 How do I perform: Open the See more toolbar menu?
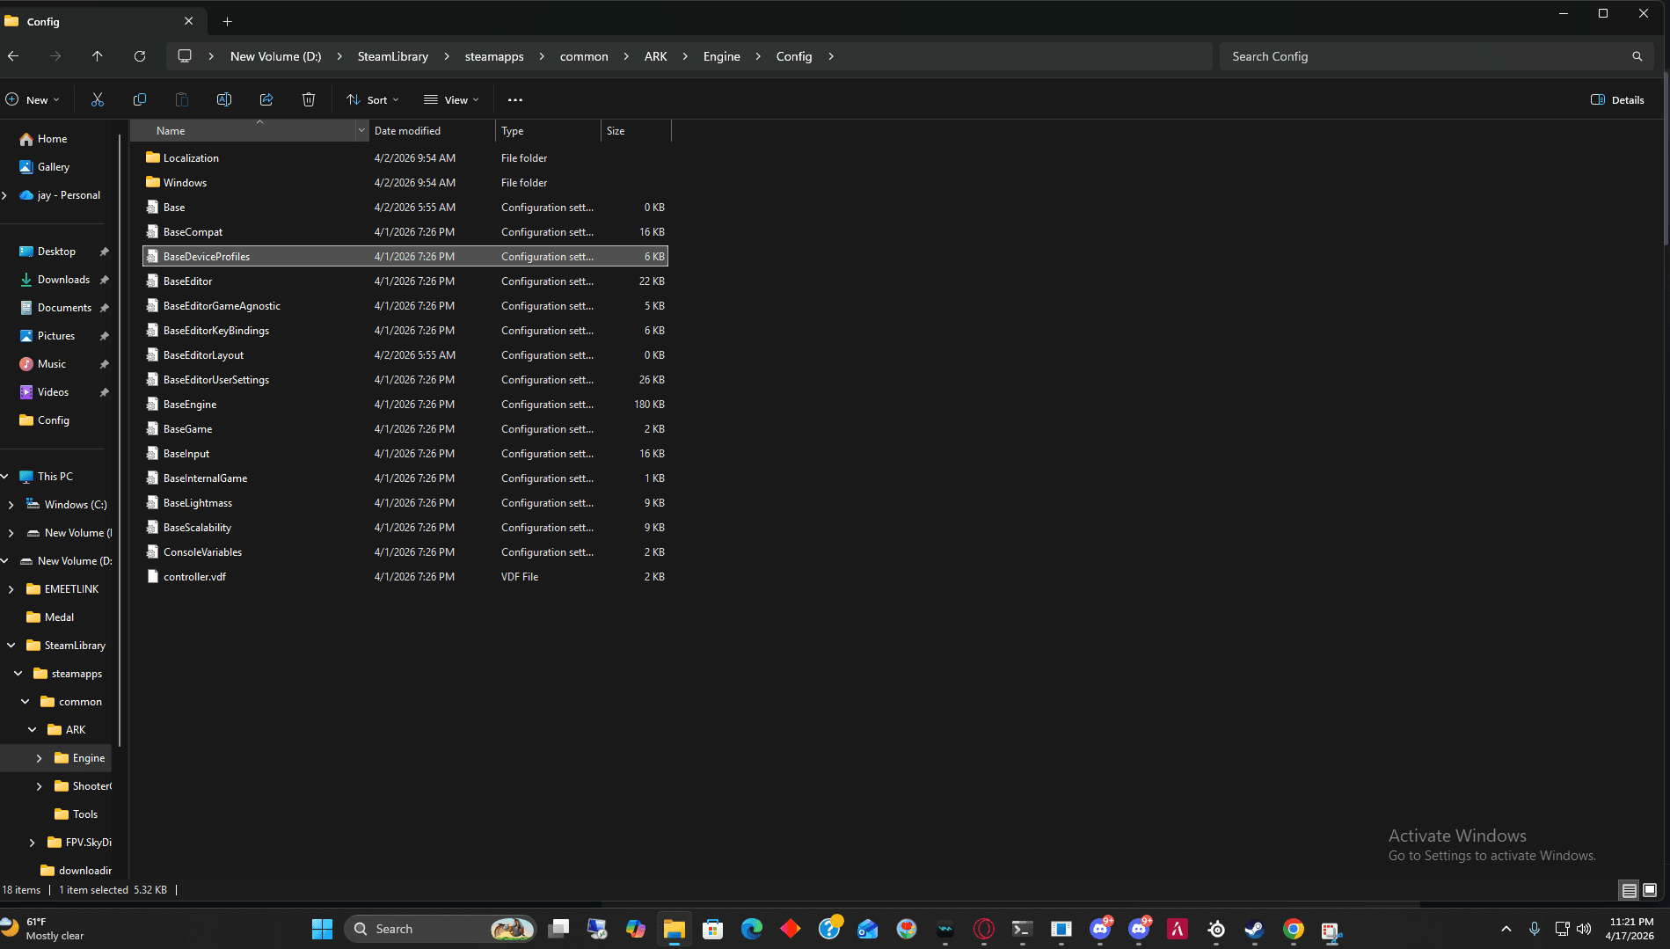(x=515, y=99)
